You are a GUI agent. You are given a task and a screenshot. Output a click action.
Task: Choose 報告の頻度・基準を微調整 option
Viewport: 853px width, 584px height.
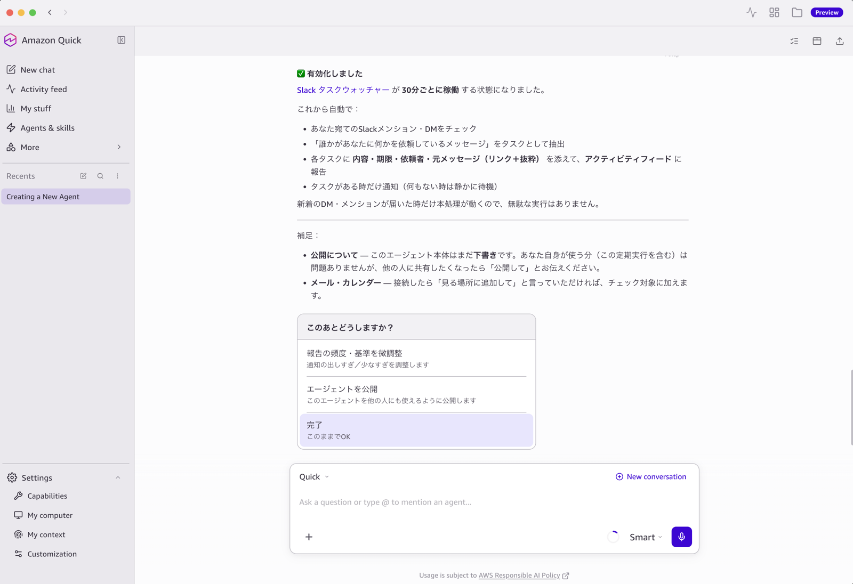pyautogui.click(x=416, y=359)
